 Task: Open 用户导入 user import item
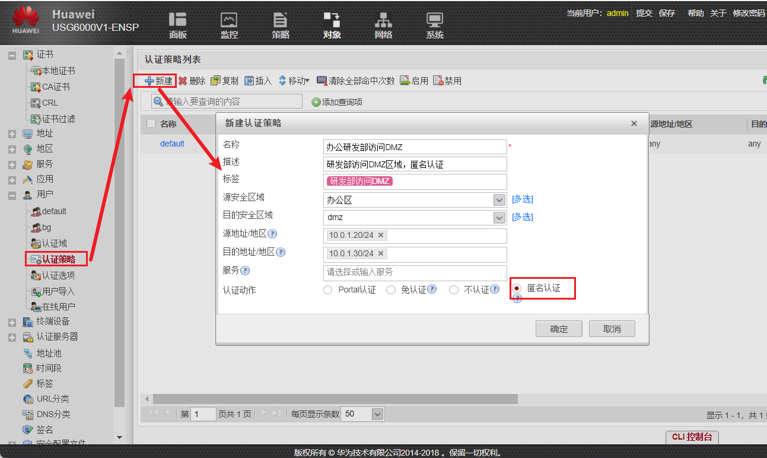pyautogui.click(x=58, y=291)
